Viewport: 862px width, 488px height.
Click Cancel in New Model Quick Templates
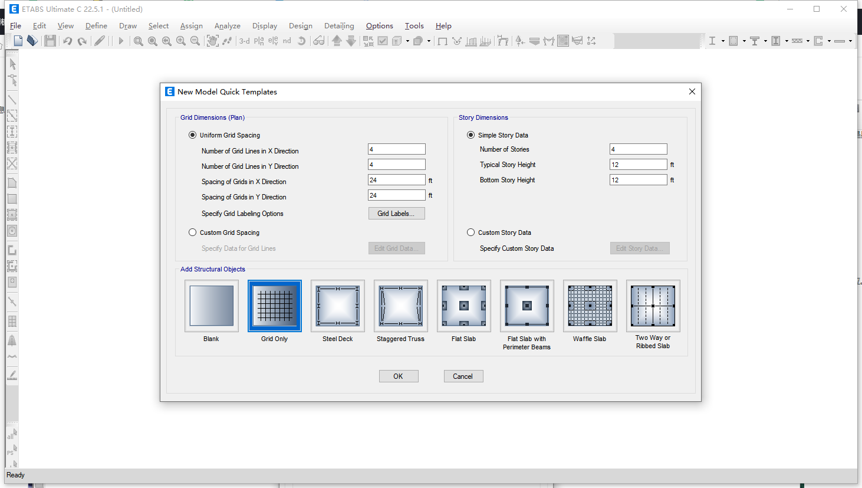coord(463,376)
